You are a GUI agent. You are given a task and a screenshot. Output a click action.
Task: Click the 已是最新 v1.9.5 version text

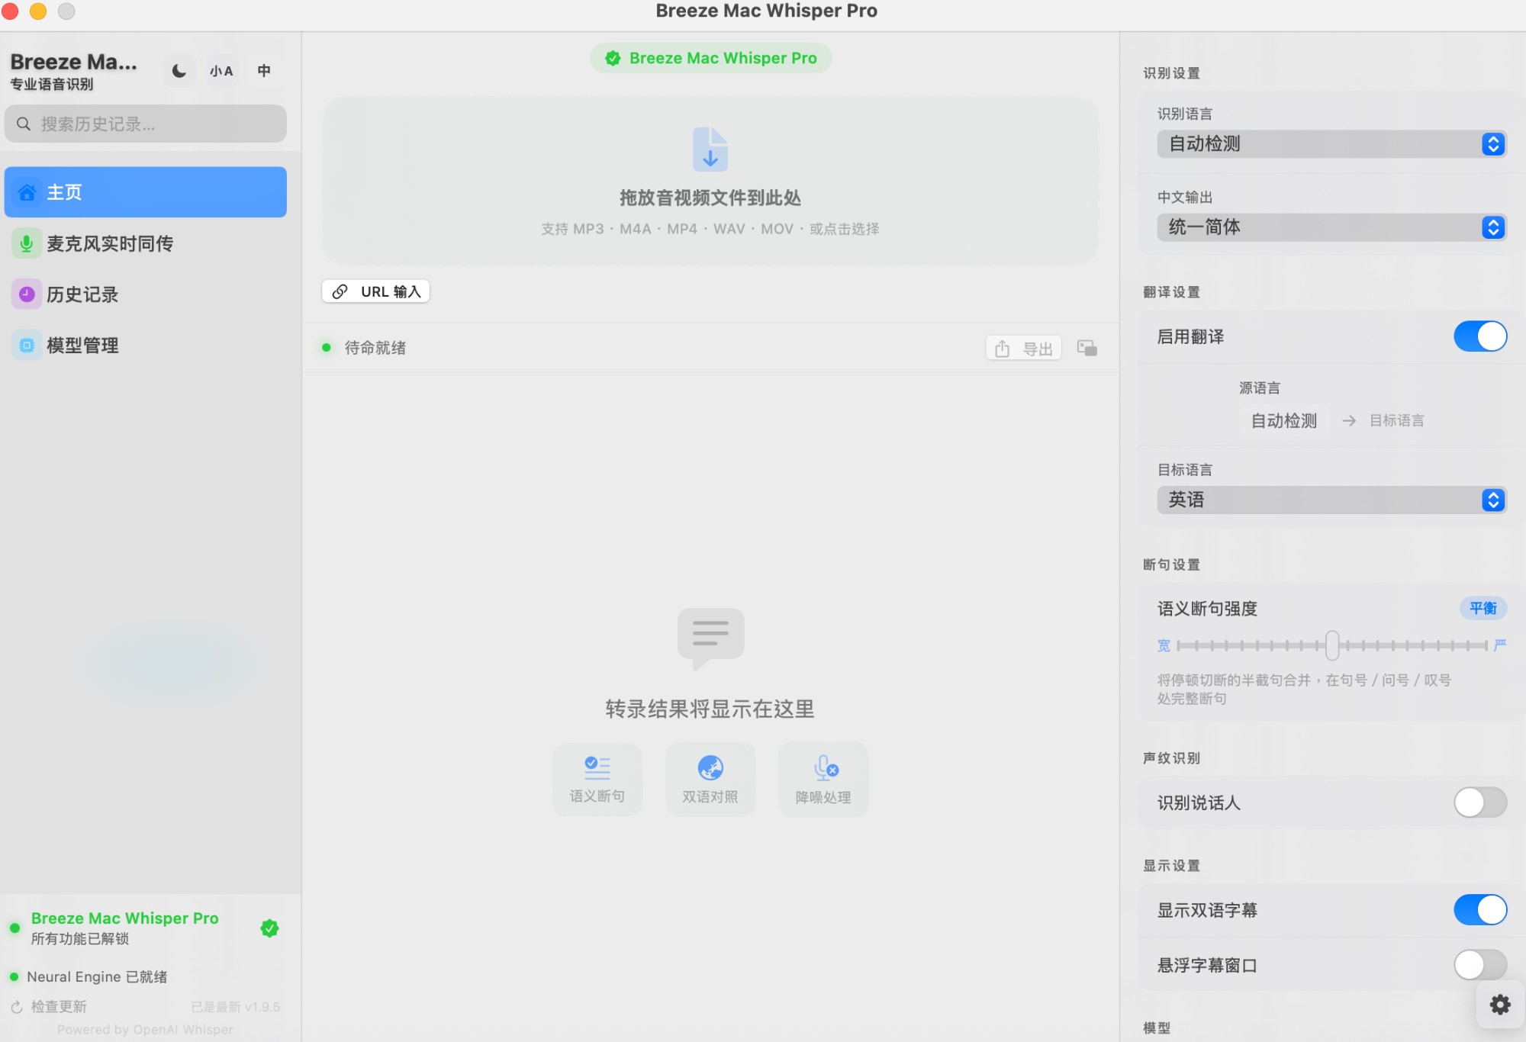point(236,1007)
